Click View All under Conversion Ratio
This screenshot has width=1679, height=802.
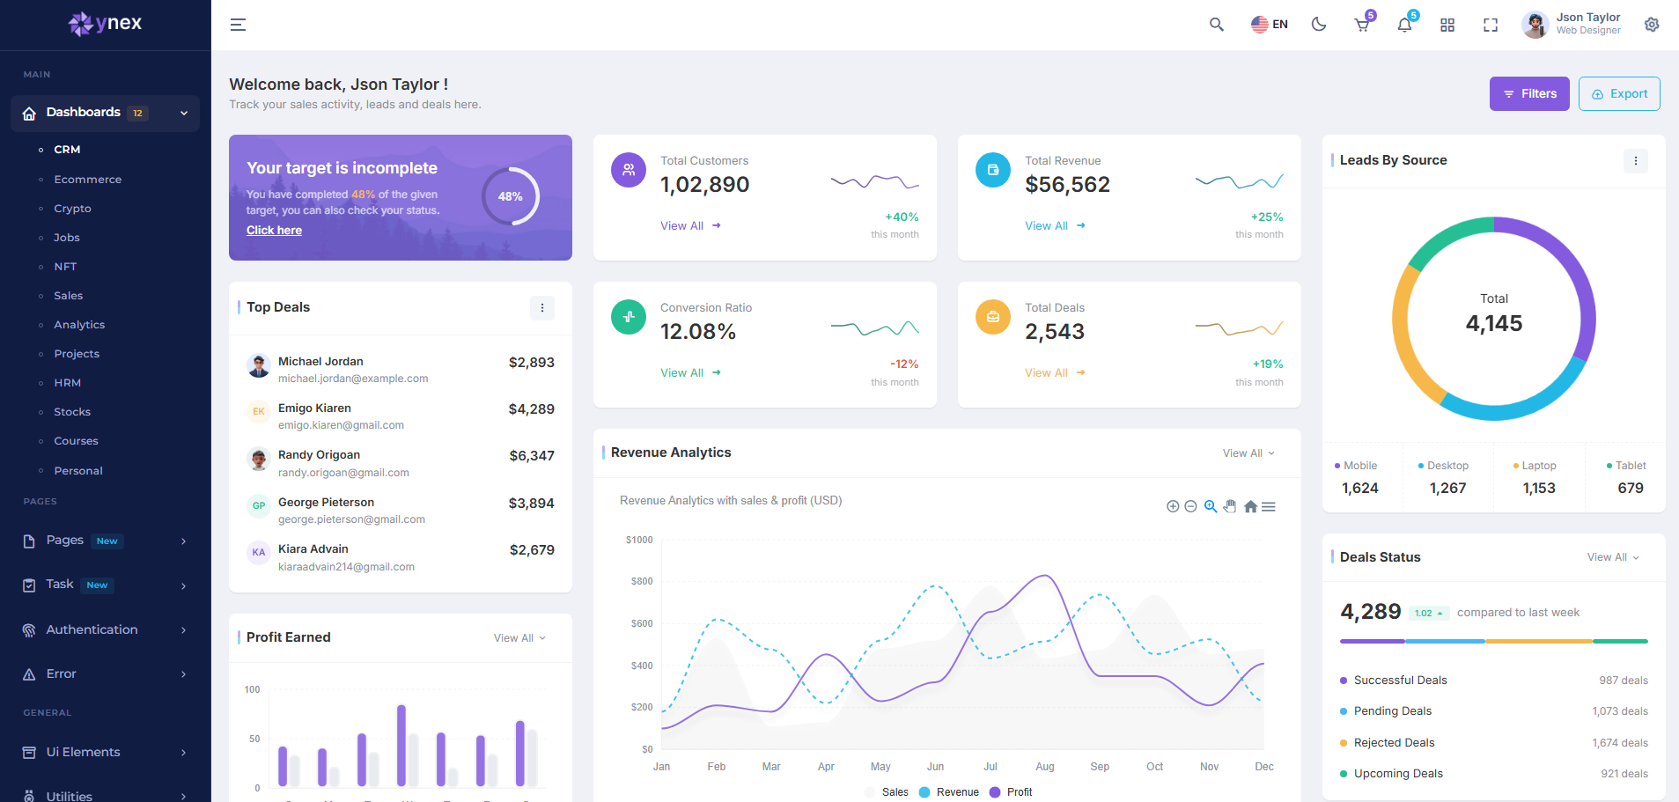click(x=690, y=373)
